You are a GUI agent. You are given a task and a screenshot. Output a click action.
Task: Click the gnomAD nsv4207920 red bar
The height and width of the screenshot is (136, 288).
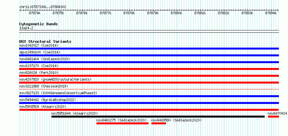pyautogui.click(x=149, y=83)
